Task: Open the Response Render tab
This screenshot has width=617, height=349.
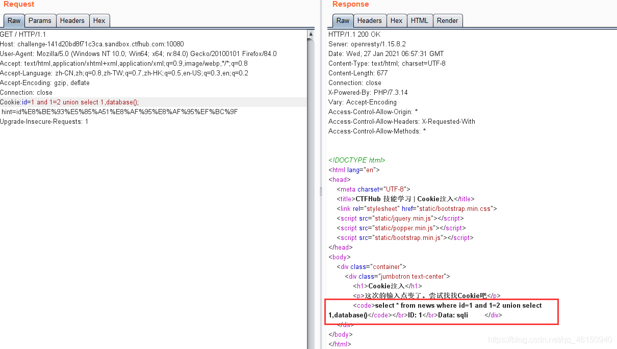Action: [x=447, y=21]
